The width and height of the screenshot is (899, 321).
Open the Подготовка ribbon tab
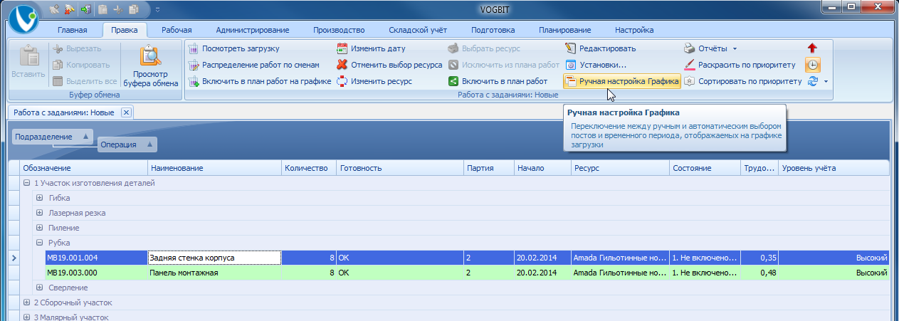[493, 30]
